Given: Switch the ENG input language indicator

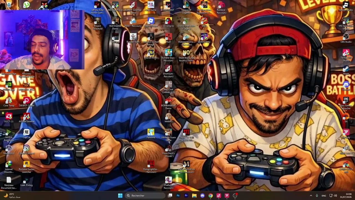Looking at the screenshot, I should pos(324,196).
